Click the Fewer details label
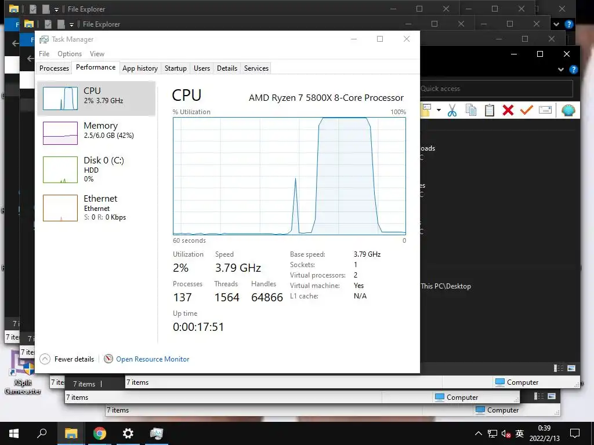 (74, 359)
